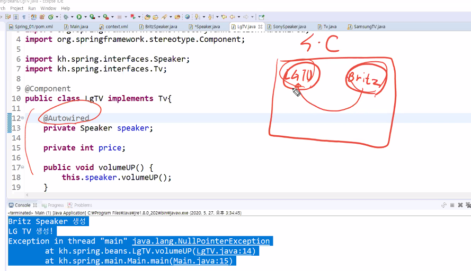Screen dimensions: 471x271
Task: Click the java.lang.NullPointerException link
Action: click(201, 241)
